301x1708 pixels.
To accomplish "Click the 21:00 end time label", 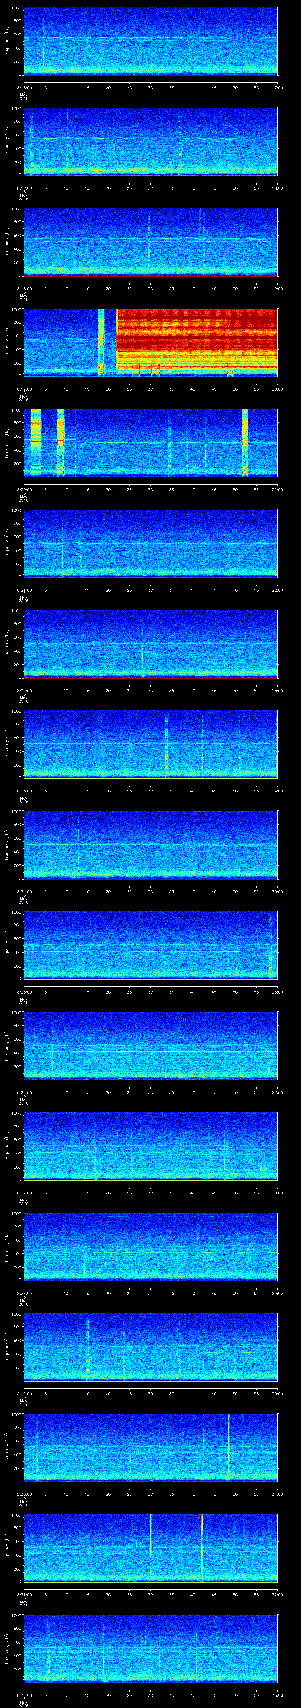I will tap(278, 489).
